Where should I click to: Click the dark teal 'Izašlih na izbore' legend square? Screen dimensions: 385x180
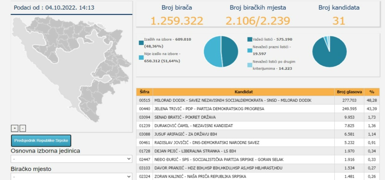click(141, 43)
